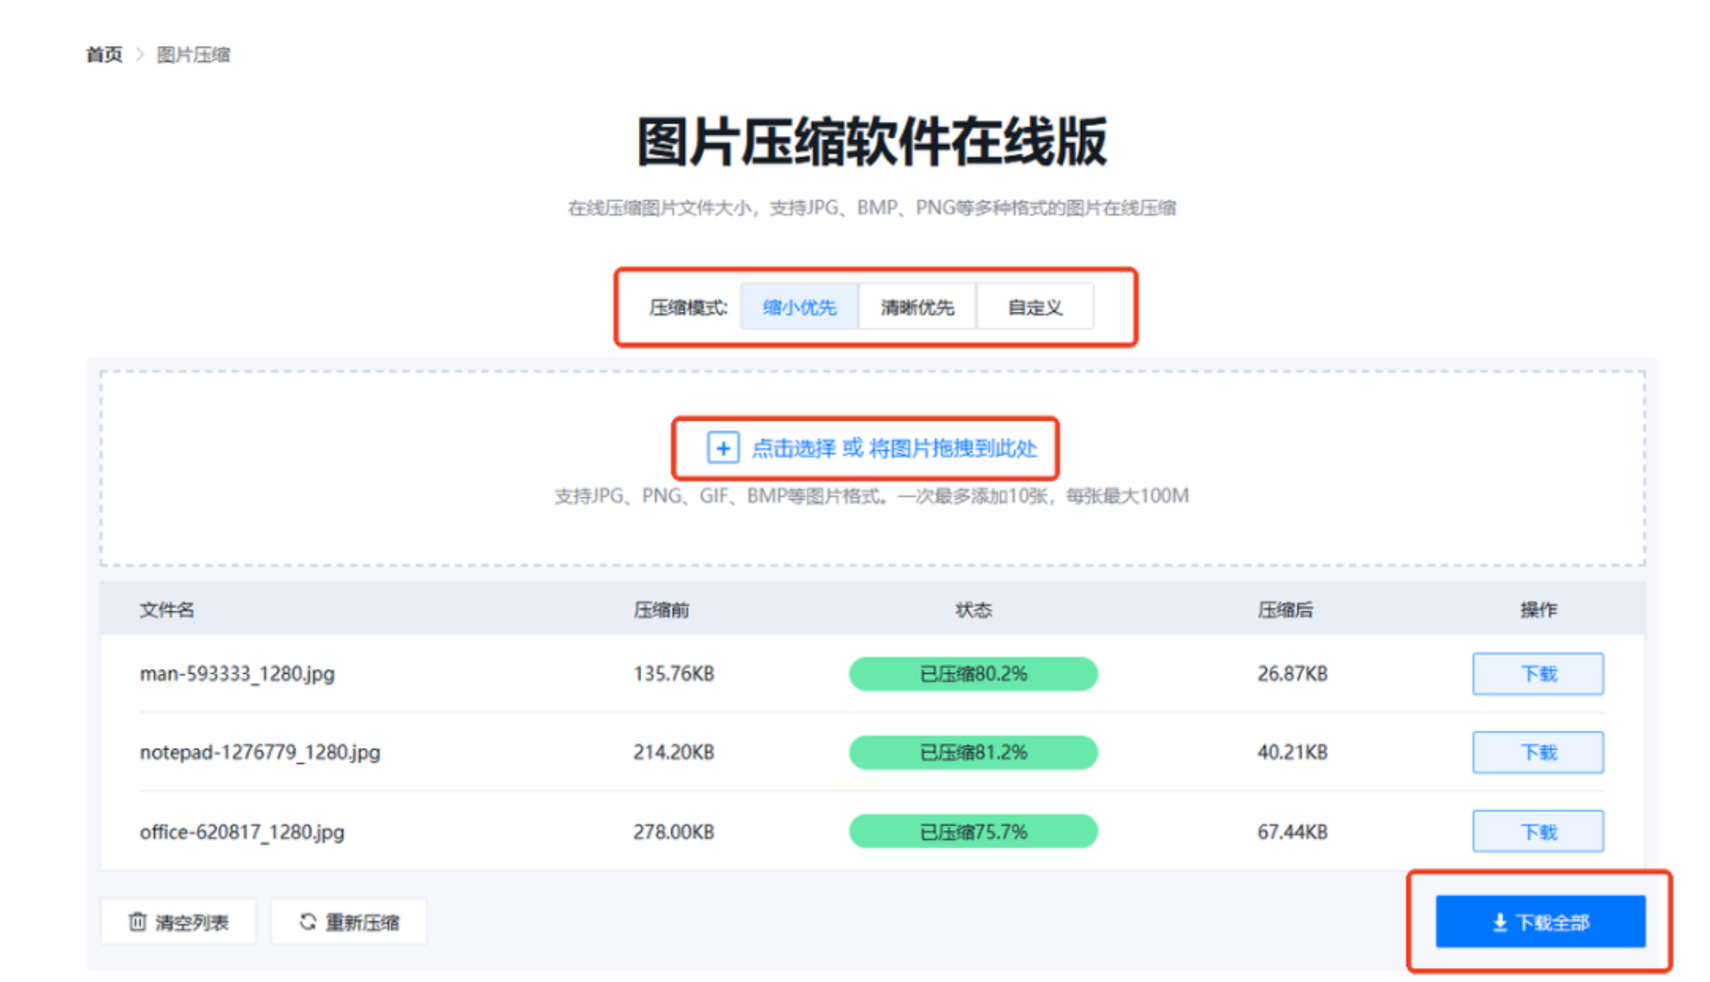Select 清晰优先 compression mode
The height and width of the screenshot is (982, 1710).
tap(917, 307)
